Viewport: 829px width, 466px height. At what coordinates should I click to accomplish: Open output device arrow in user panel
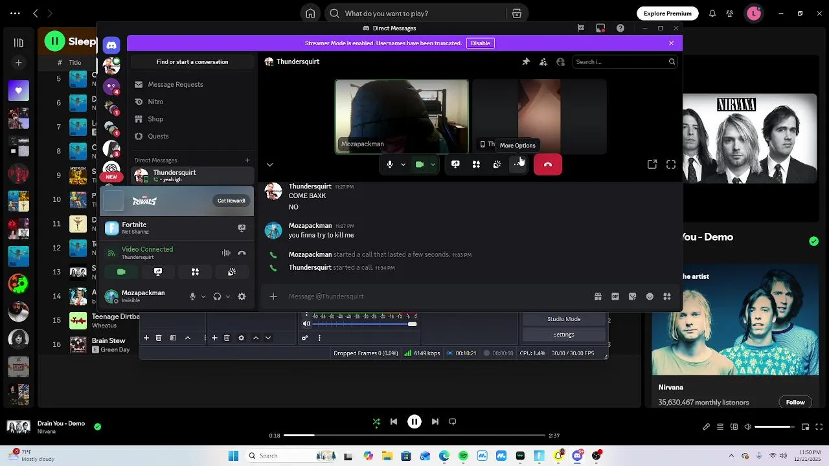(x=228, y=296)
